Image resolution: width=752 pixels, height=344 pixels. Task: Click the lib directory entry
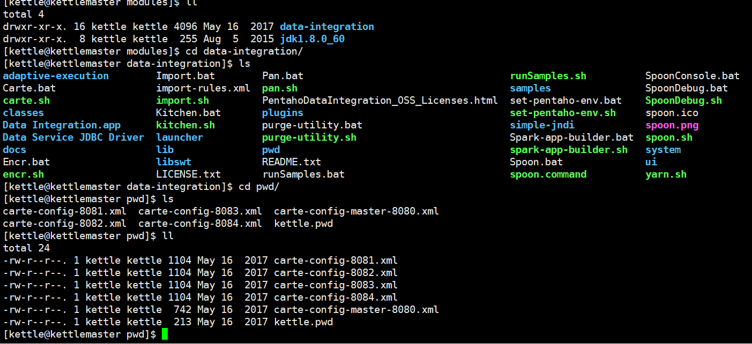pos(165,150)
